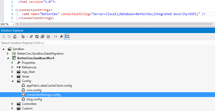Expand the BetterCms.Sandbox.DataMigration project

pyautogui.click(x=8, y=54)
